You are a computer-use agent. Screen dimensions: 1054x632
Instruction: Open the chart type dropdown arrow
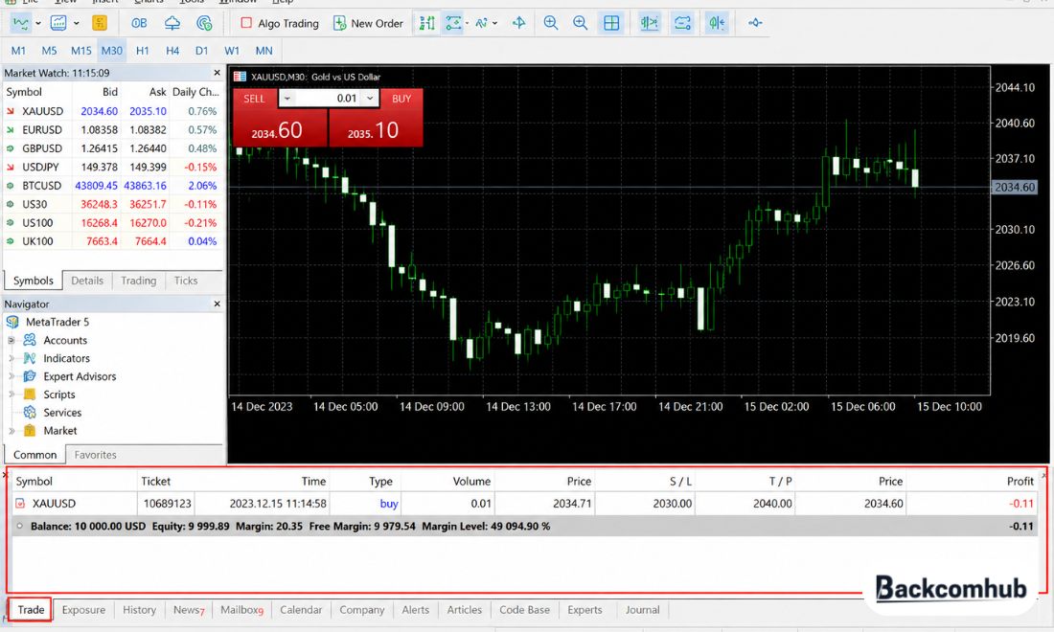click(x=37, y=24)
